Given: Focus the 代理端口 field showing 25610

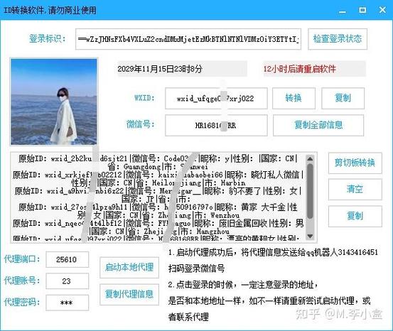Looking at the screenshot, I should pyautogui.click(x=67, y=259).
